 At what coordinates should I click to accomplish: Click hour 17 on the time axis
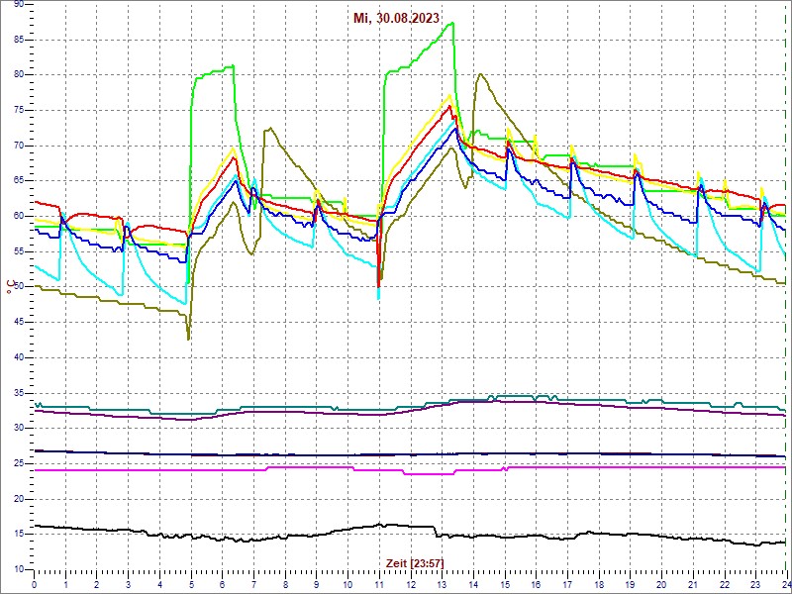(566, 582)
